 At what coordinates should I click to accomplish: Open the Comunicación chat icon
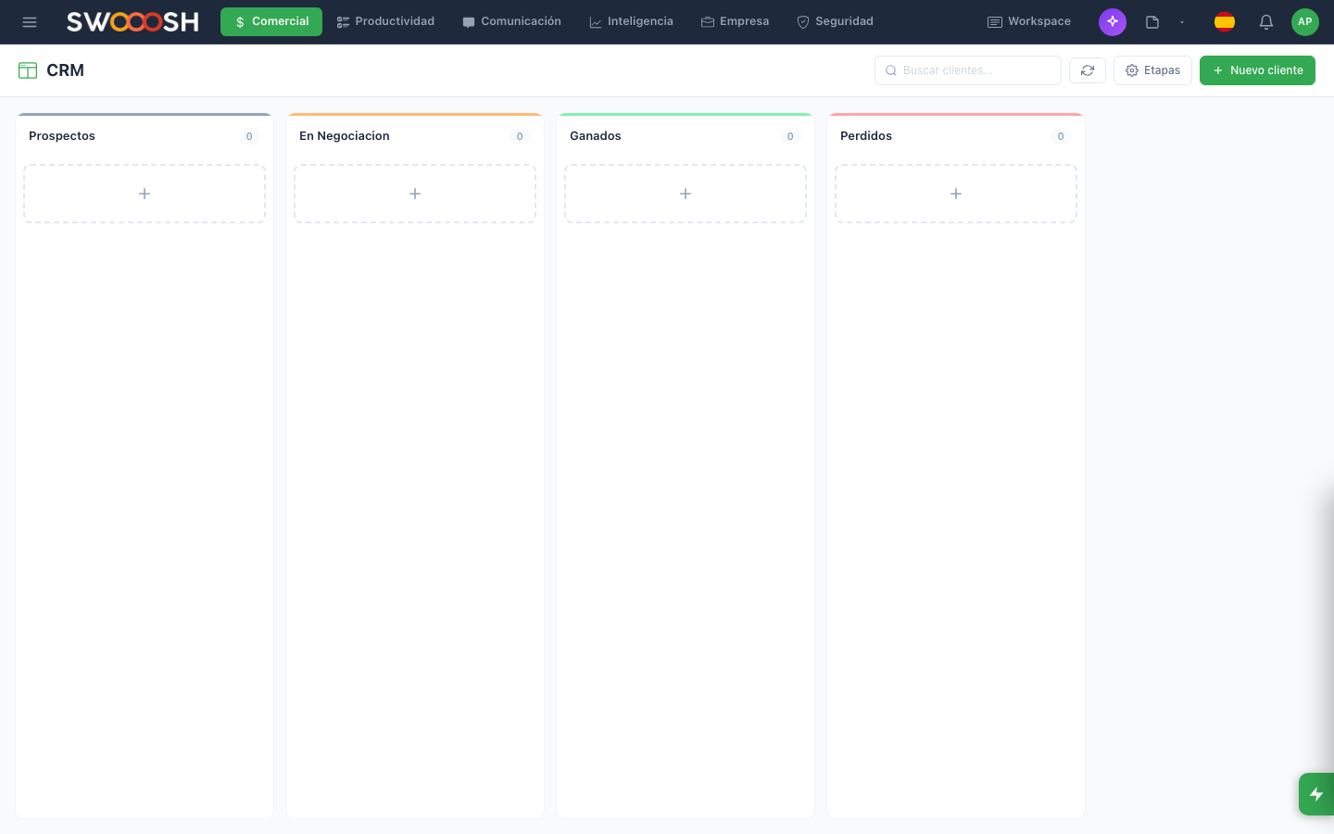[x=470, y=20]
